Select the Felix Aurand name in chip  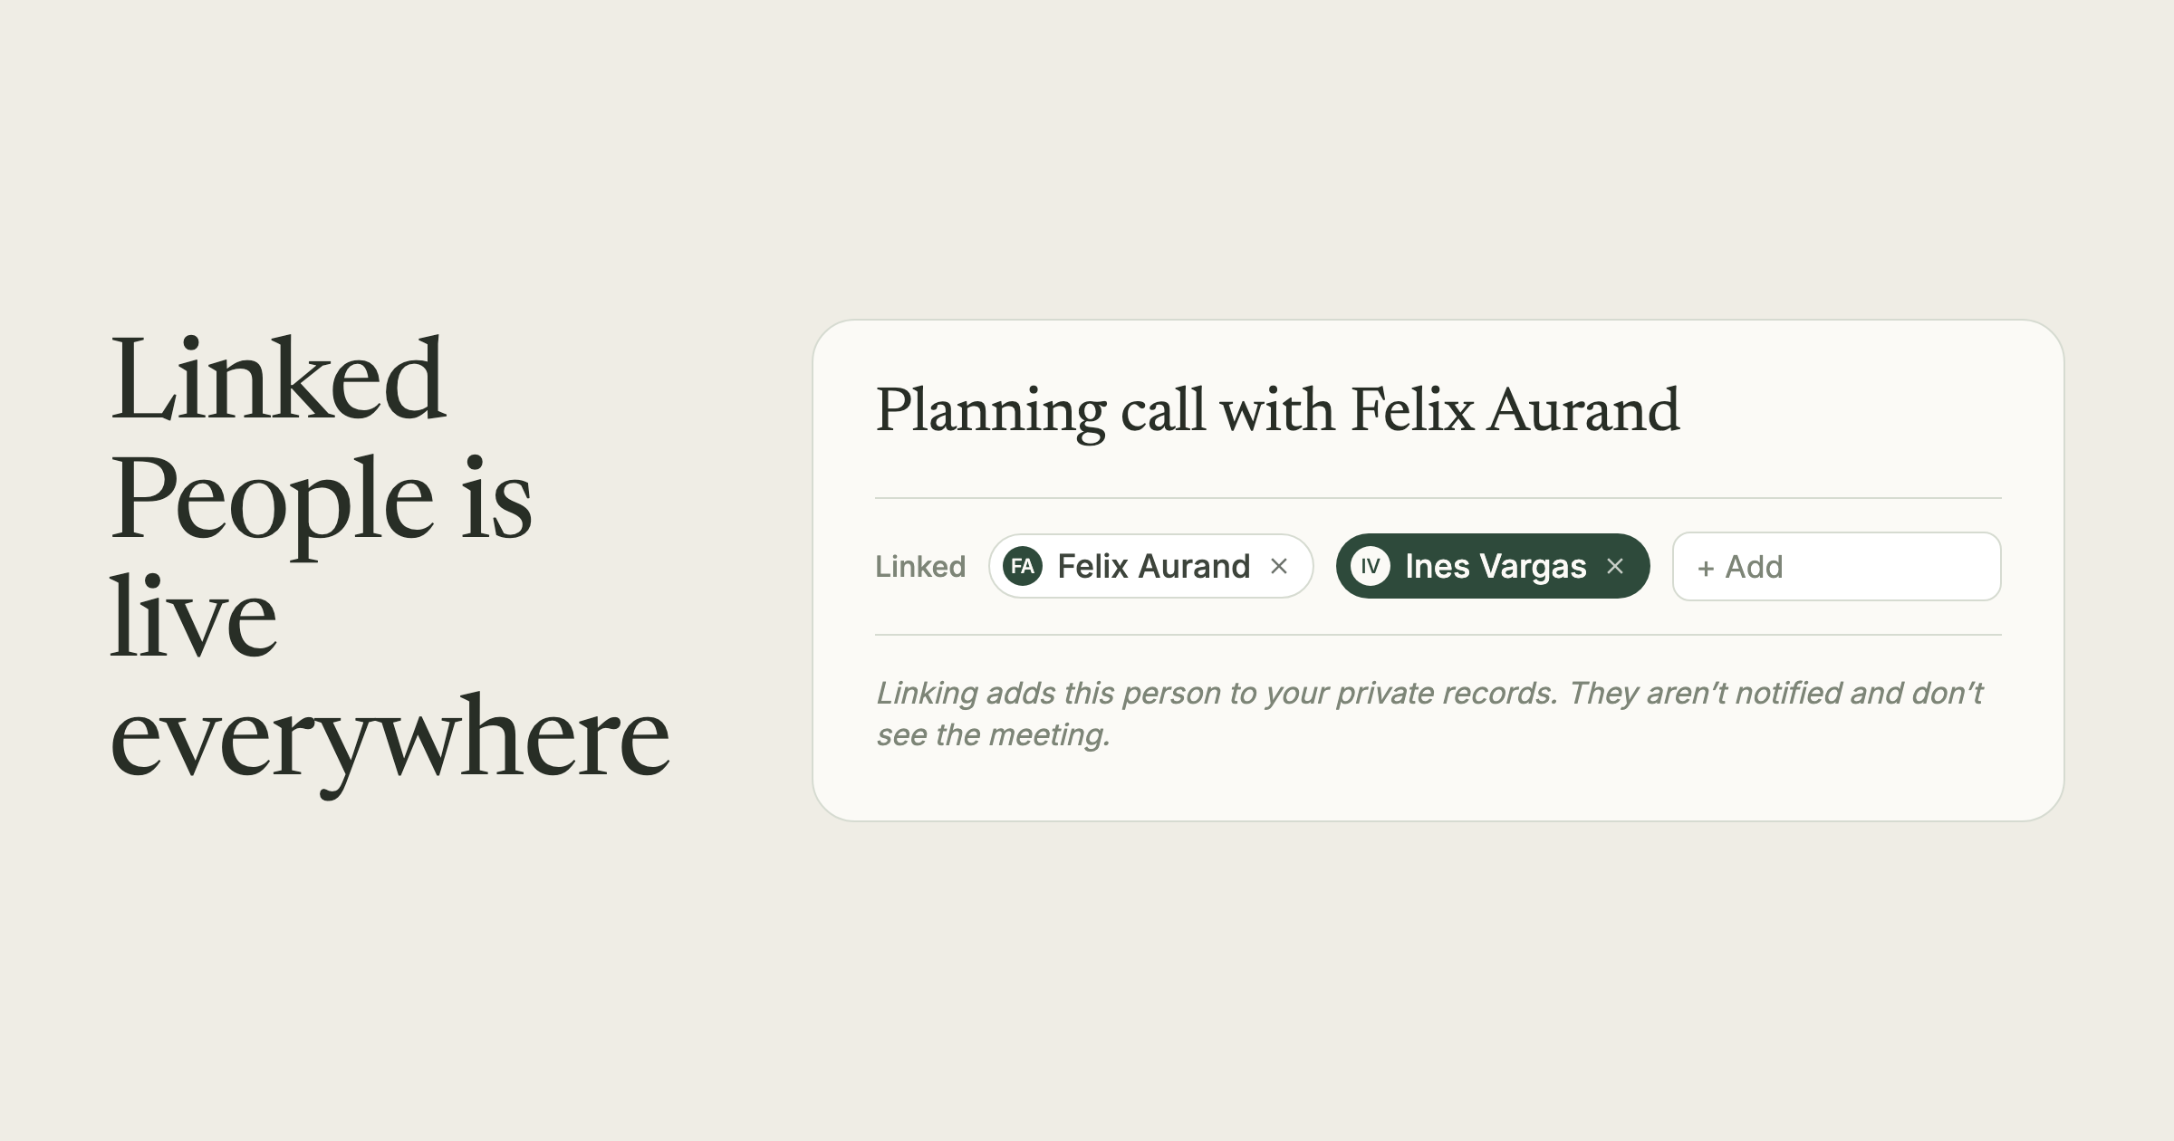(1154, 566)
